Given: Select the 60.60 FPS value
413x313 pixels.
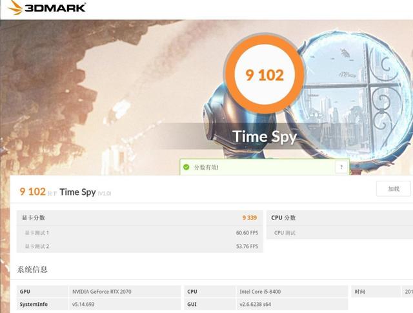Looking at the screenshot, I should point(247,232).
